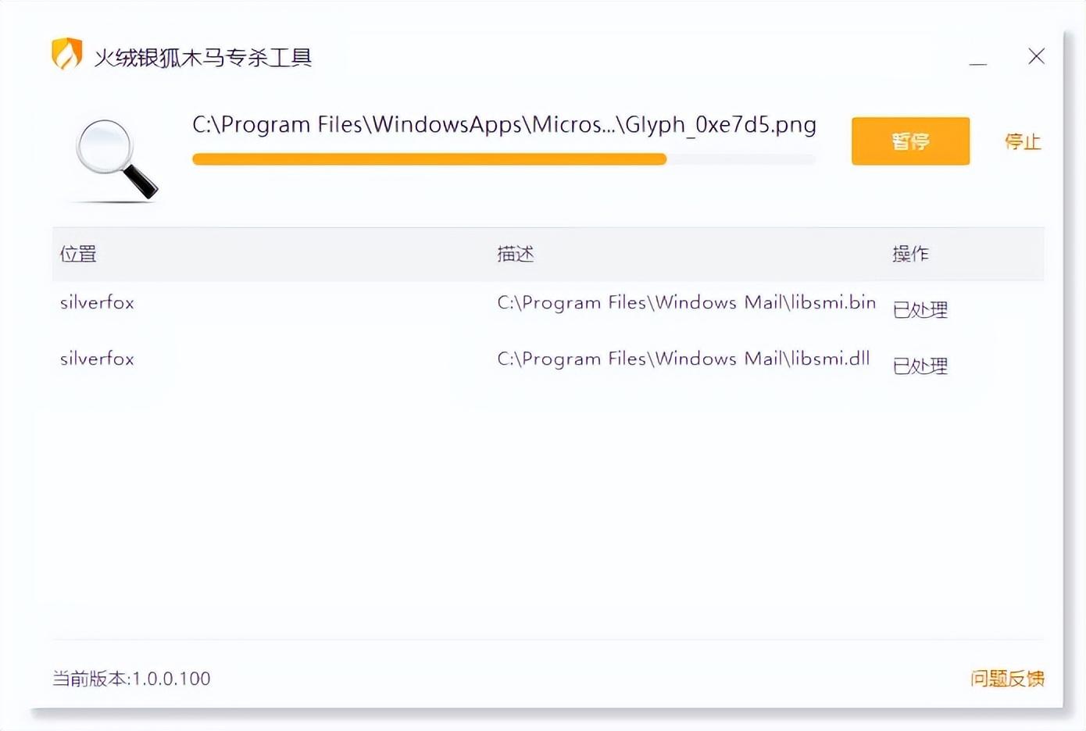Click 已处理 status for libsmi.dll
Viewport: 1086px width, 731px height.
click(x=920, y=366)
